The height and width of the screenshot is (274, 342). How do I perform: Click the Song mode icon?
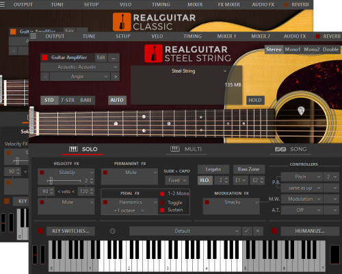280,149
